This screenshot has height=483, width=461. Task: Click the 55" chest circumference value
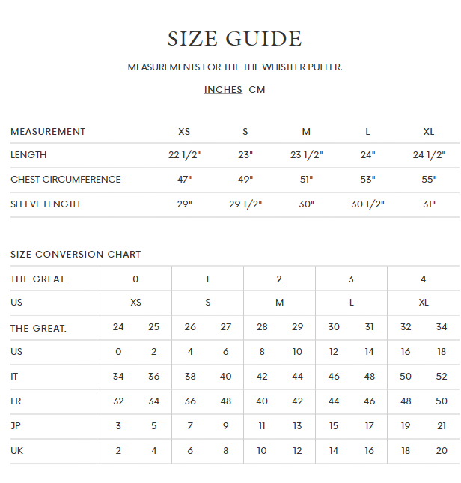[x=429, y=180]
